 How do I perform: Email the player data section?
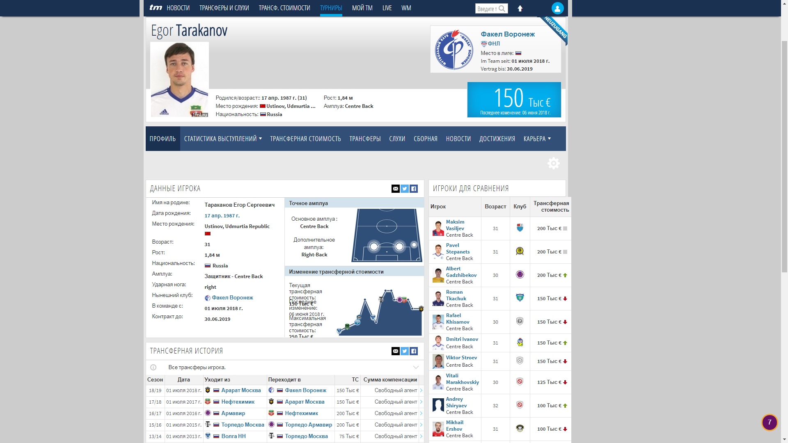(x=395, y=189)
